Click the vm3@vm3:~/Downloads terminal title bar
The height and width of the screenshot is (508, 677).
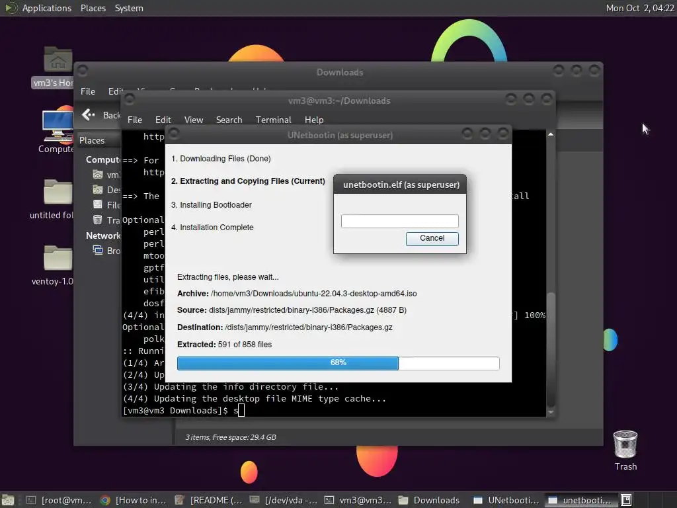click(339, 101)
